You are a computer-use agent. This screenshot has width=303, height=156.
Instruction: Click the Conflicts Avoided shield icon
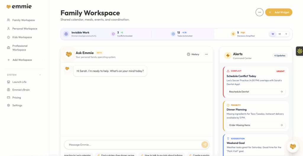(x=113, y=34)
